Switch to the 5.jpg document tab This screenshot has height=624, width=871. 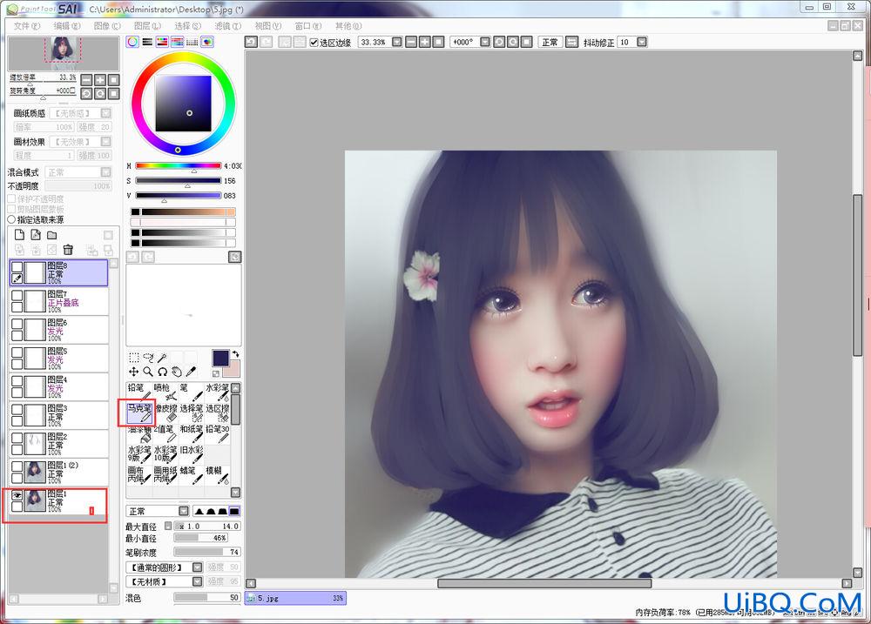(295, 598)
